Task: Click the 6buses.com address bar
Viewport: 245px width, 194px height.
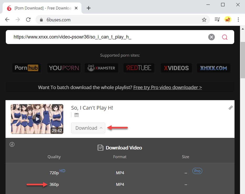Action: point(123,20)
